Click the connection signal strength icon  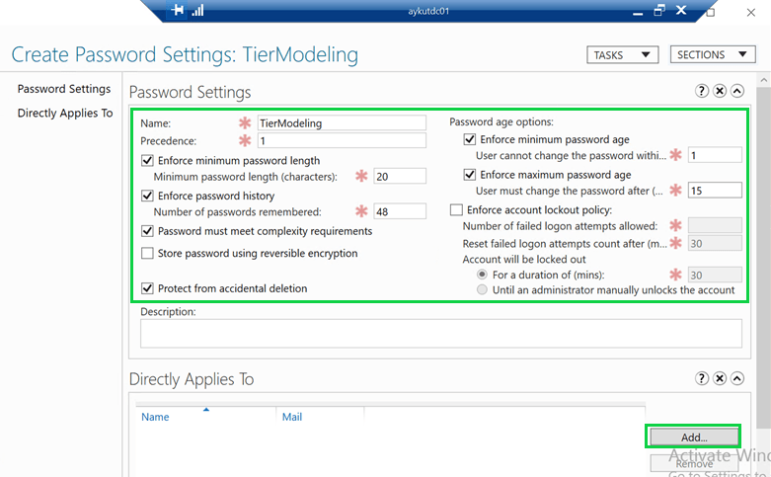[197, 10]
